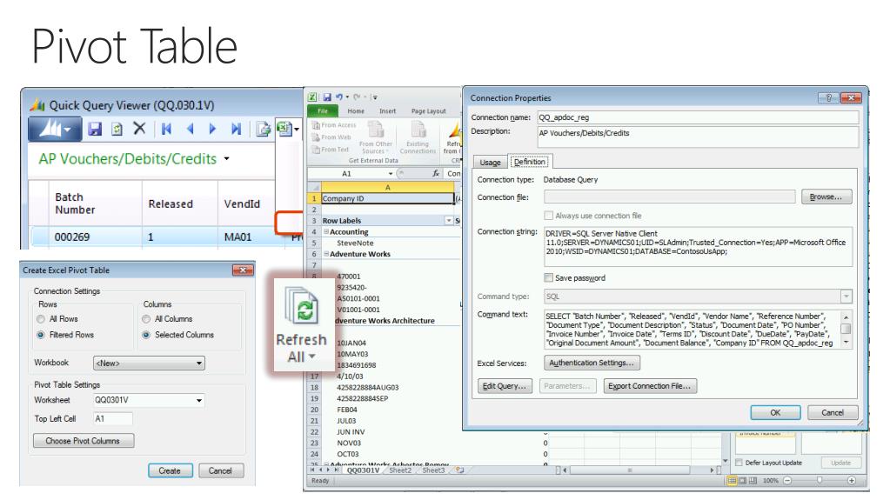The image size is (890, 500).
Task: Click Cancel in Create Excel Pivot Table dialog
Action: (221, 471)
